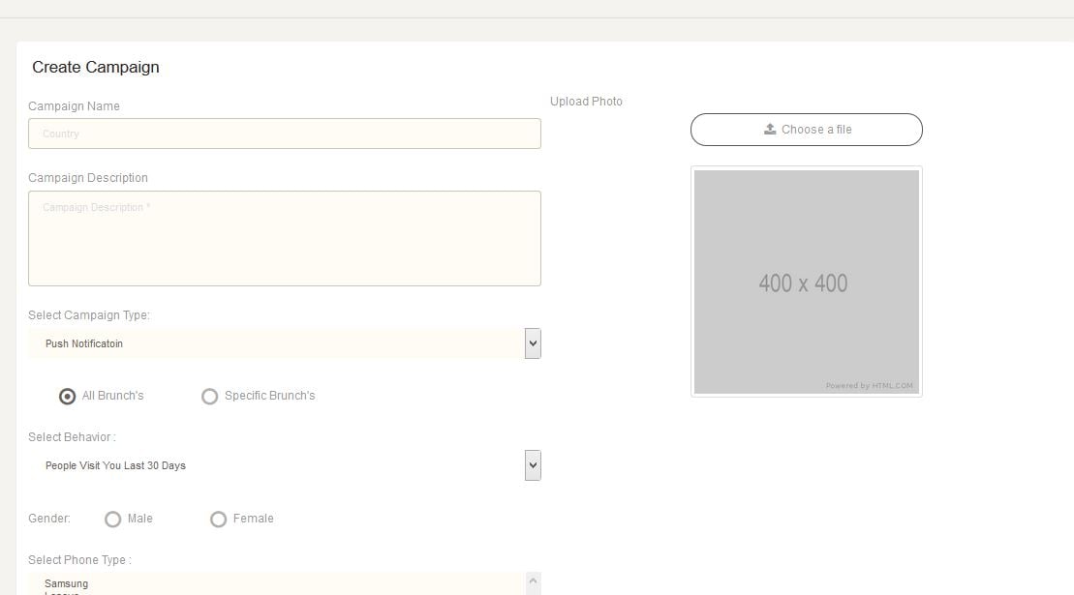
Task: Click the Select Phone Type label
Action: tap(79, 560)
